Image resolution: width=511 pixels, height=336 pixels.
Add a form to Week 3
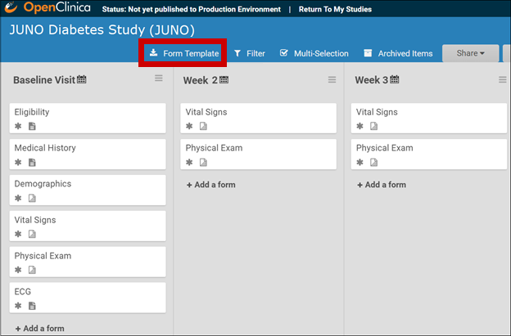click(382, 185)
